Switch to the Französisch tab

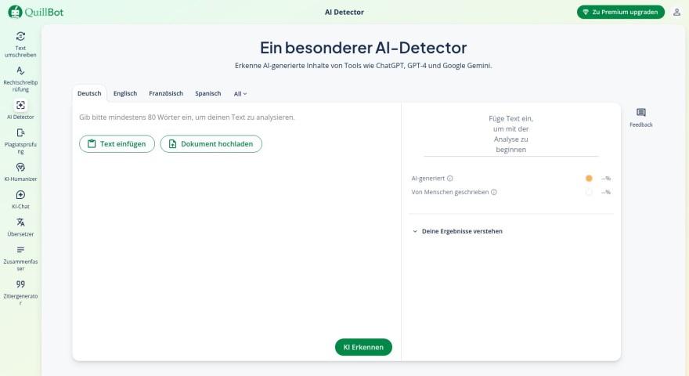tap(166, 94)
